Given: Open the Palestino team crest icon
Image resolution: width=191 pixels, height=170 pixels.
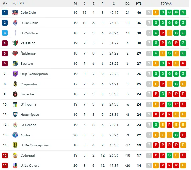Looking at the screenshot, I should [x=15, y=43].
